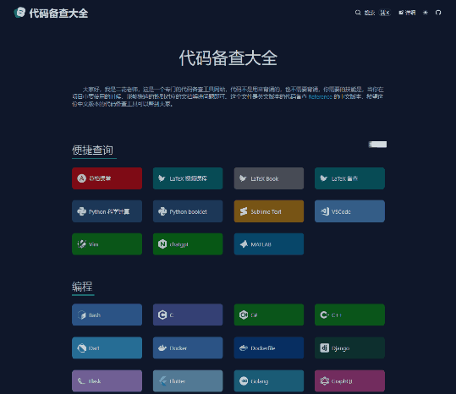This screenshot has height=394, width=456.
Task: Follow the Reference link in the intro paragraph
Action: (x=320, y=96)
